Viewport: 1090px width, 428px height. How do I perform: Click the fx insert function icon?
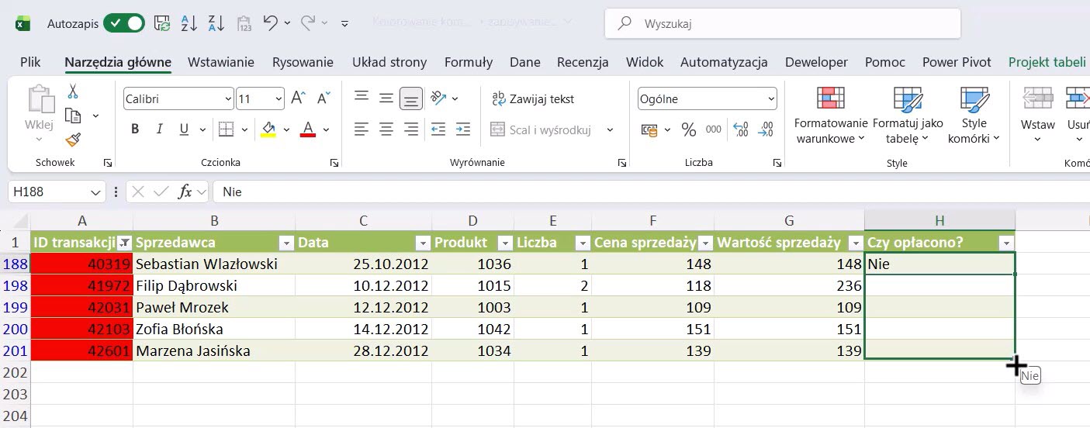tap(185, 192)
